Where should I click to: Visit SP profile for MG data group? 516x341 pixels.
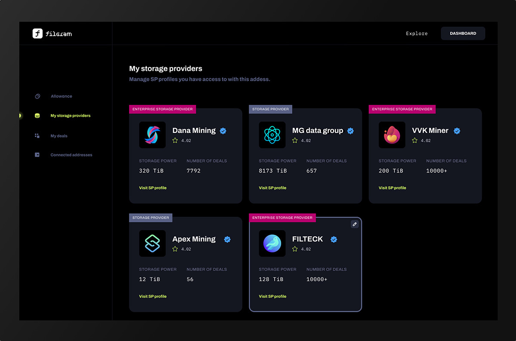click(273, 188)
